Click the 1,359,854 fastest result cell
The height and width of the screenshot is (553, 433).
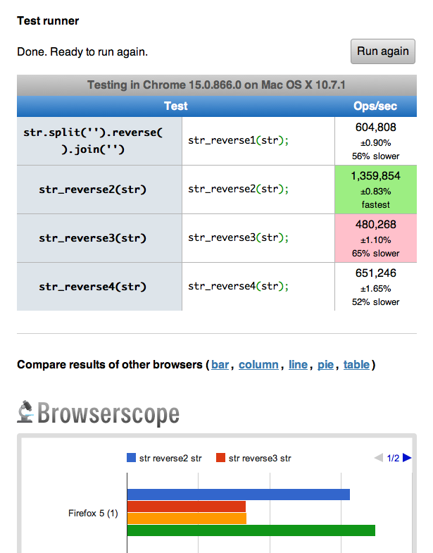pyautogui.click(x=376, y=189)
